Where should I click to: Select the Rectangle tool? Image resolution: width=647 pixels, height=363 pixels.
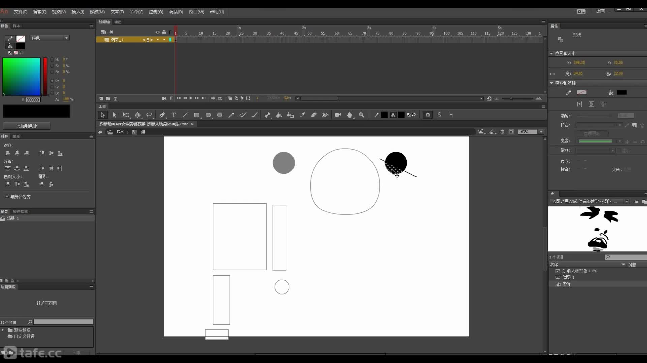pyautogui.click(x=197, y=115)
